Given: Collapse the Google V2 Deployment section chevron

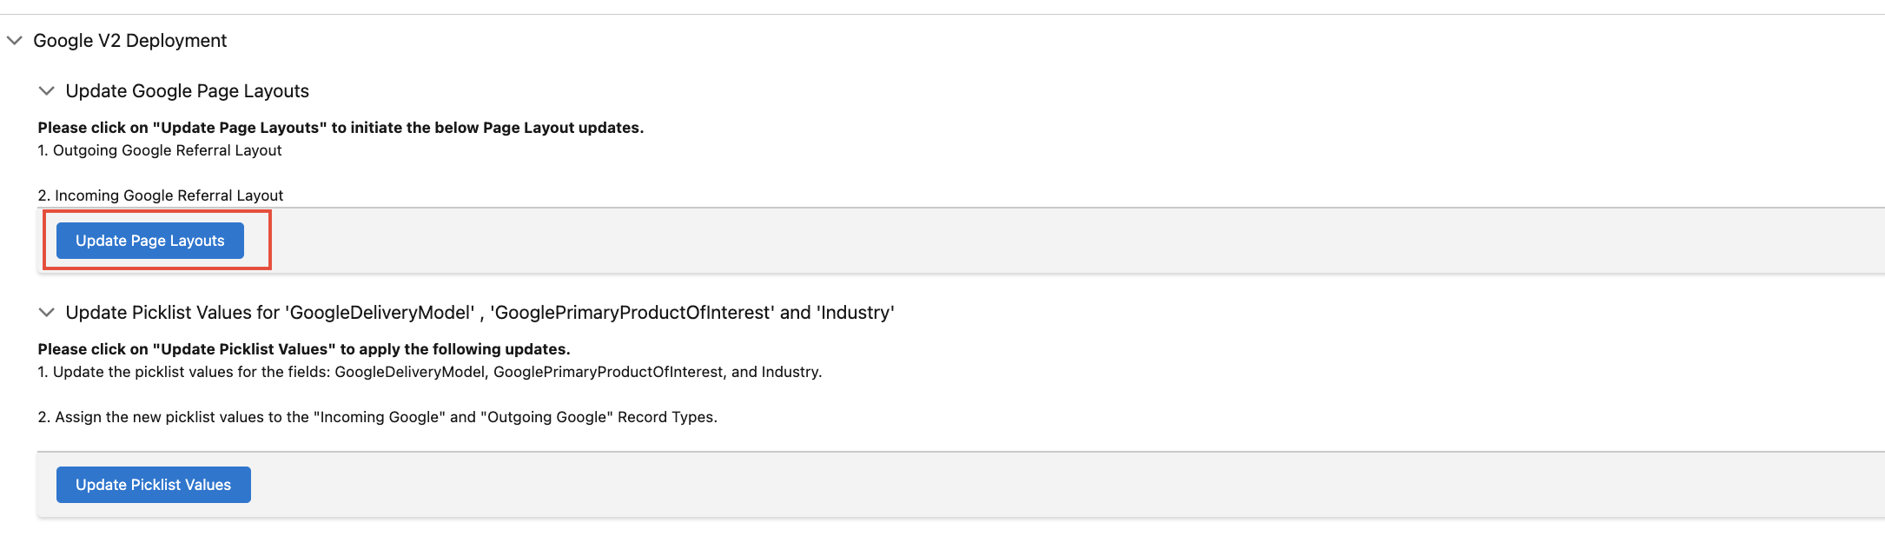Looking at the screenshot, I should [x=15, y=41].
